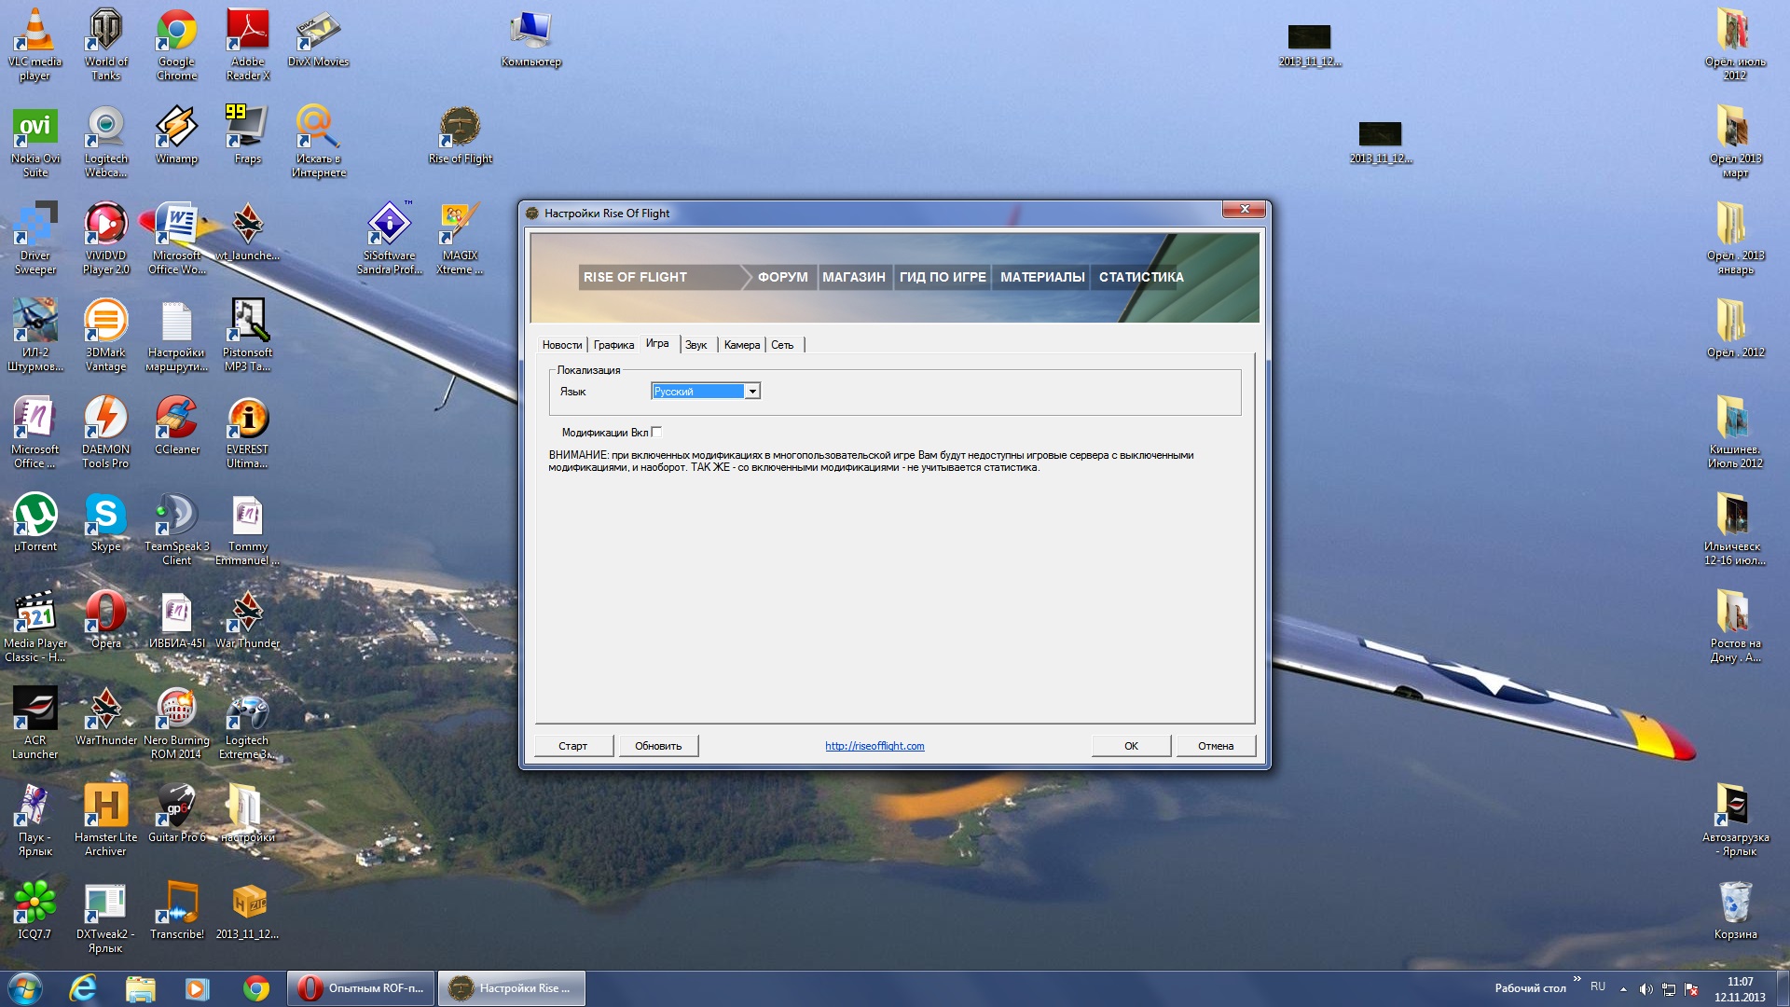Click the speaker volume tray icon
The width and height of the screenshot is (1790, 1007).
pyautogui.click(x=1645, y=988)
